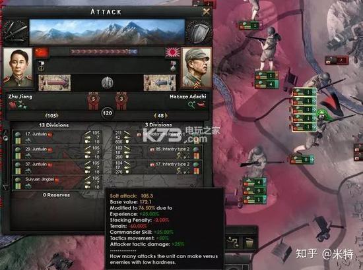Click the attacker skill 5 ribbon
The height and width of the screenshot is (270, 363).
[x=93, y=100]
